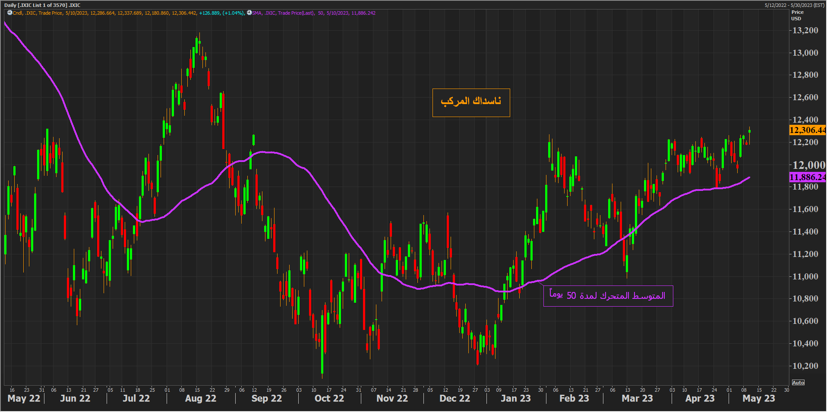Click the clock icon before Cndl legend
The width and height of the screenshot is (827, 412).
pos(10,13)
